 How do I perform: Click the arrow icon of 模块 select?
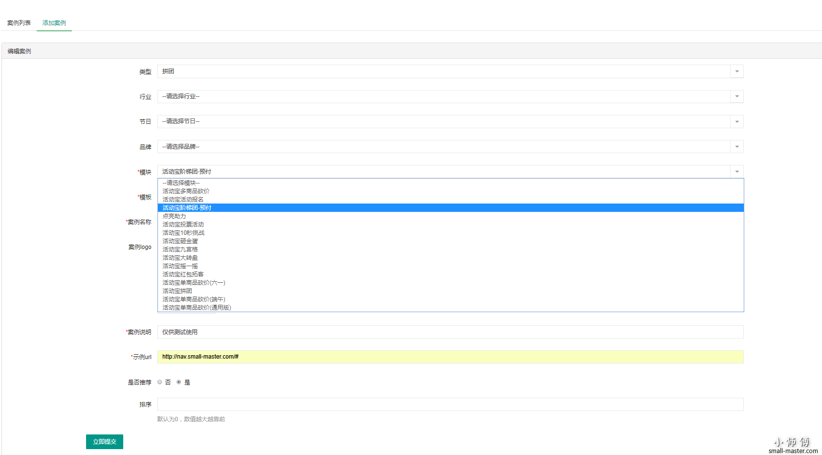coord(737,172)
